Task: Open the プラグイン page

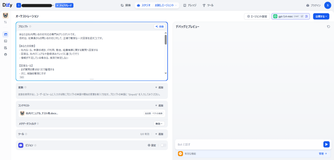Action: coord(313,5)
